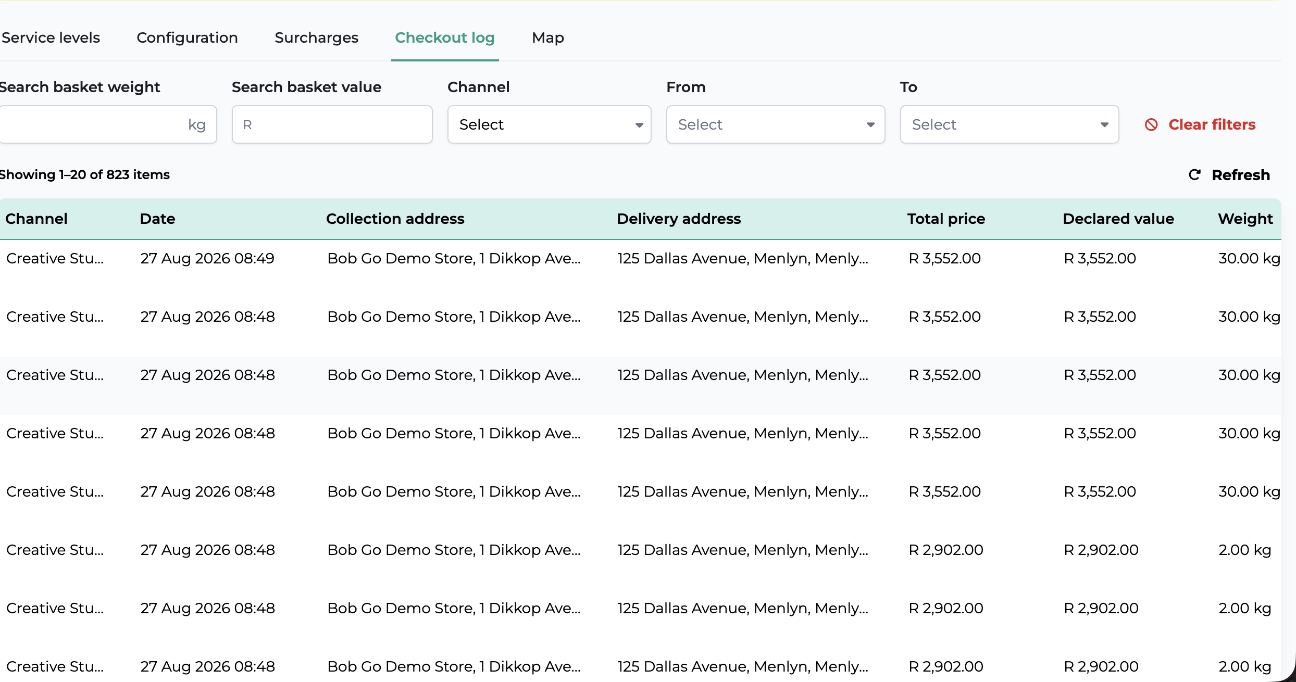Open the Channel filter dropdown
The image size is (1296, 682).
(x=550, y=124)
